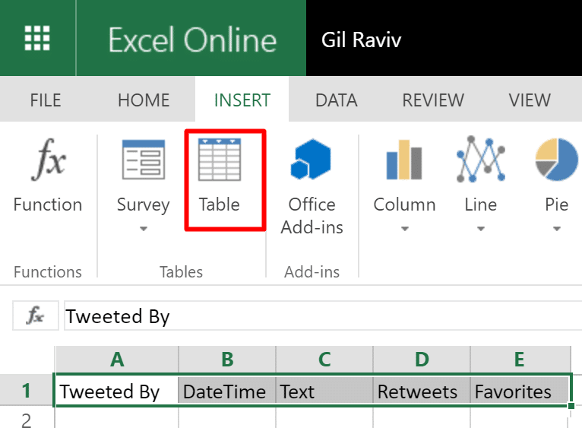582x428 pixels.
Task: Switch to the DATA tab
Action: click(337, 100)
